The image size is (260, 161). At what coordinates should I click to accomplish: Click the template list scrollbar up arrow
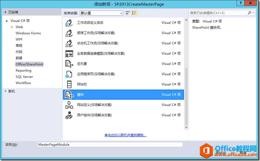[x=186, y=20]
